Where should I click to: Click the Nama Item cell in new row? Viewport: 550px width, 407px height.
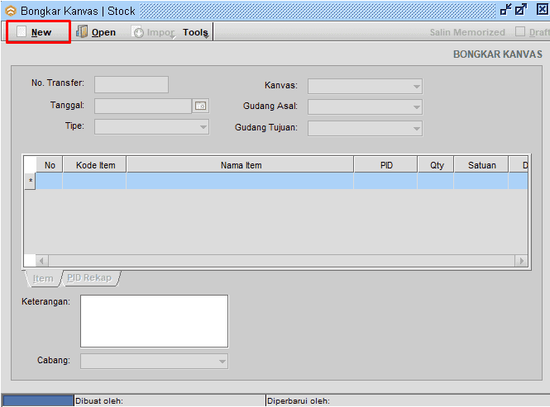pos(240,181)
